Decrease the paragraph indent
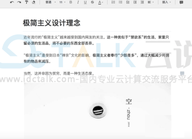The image size is (192, 139). pos(142,2)
